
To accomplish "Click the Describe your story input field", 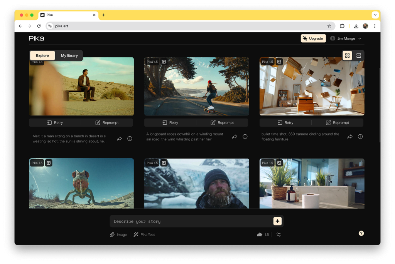I will point(191,221).
